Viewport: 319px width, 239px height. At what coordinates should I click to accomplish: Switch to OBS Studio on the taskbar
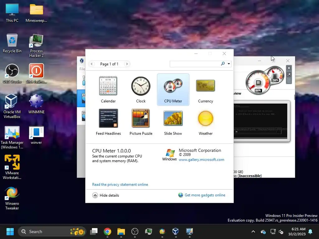click(x=135, y=232)
